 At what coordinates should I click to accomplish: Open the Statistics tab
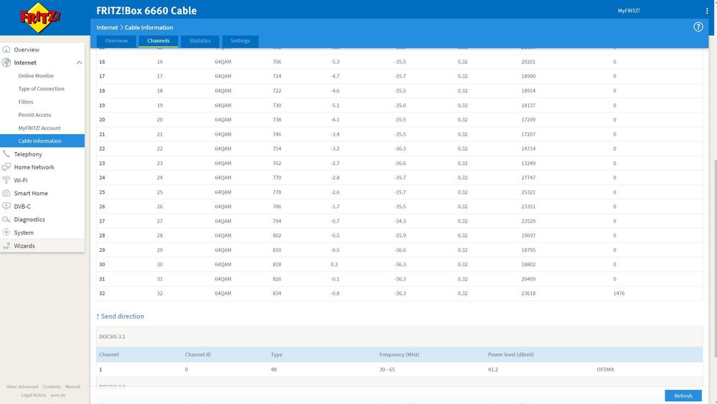(x=200, y=41)
